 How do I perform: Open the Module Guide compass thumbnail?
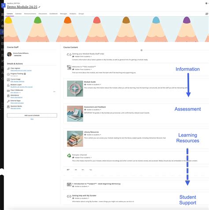click(x=75, y=88)
